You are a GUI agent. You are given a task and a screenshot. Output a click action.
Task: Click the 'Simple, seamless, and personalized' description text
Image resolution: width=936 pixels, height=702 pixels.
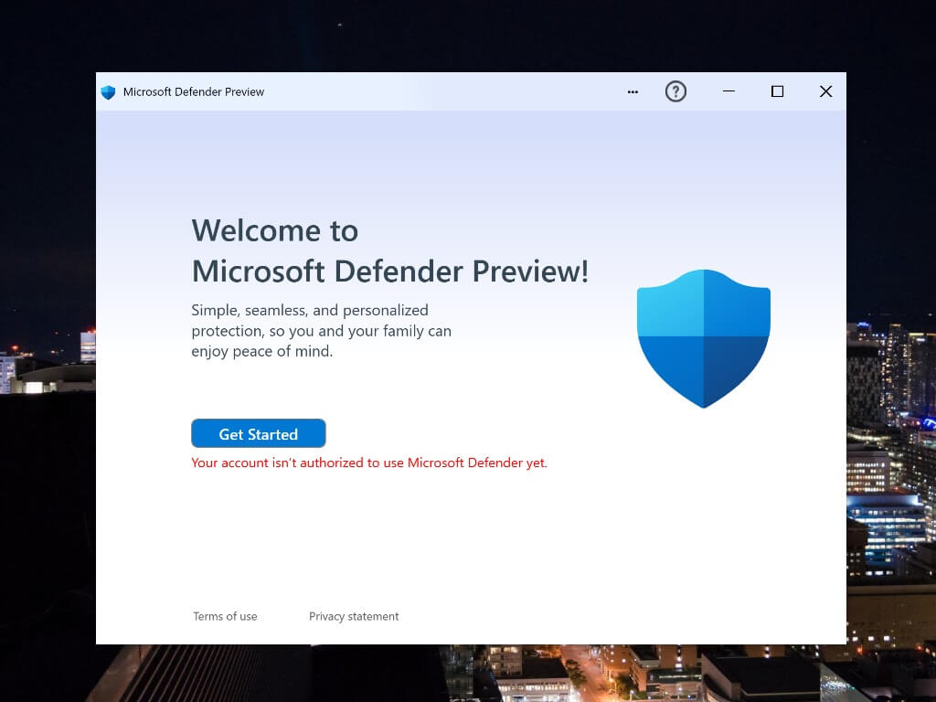coord(309,310)
